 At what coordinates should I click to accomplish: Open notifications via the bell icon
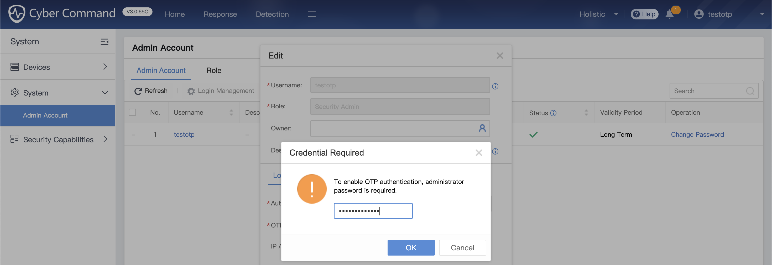click(x=670, y=14)
